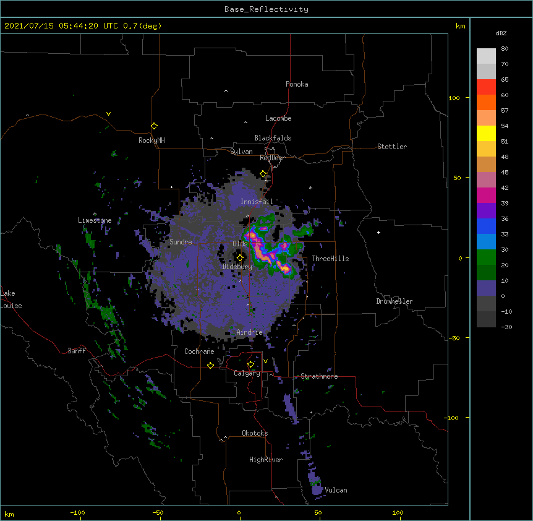Click the Lacombe city label

click(x=278, y=118)
